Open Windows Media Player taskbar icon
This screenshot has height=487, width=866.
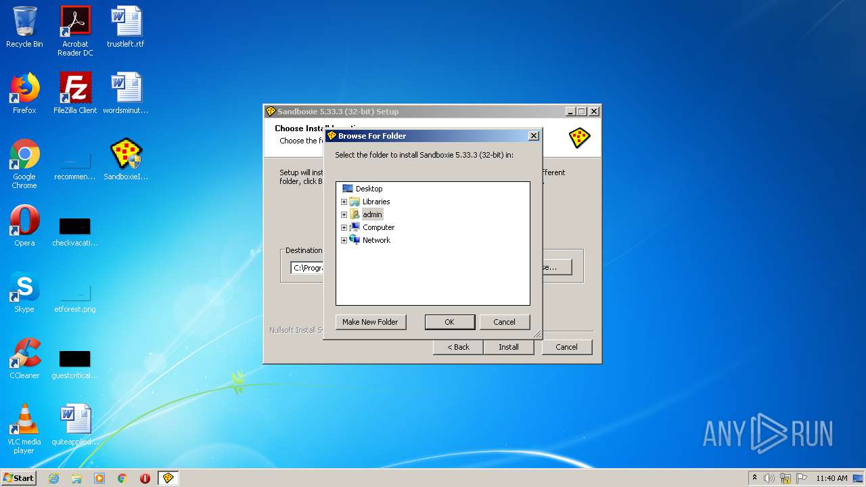click(99, 478)
